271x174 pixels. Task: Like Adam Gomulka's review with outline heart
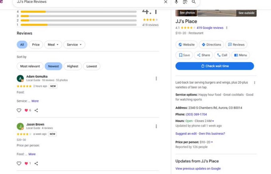[19, 110]
